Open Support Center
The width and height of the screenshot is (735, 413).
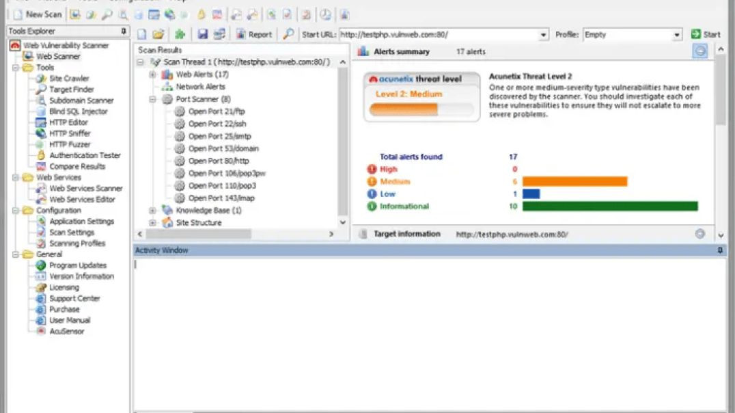pos(74,299)
